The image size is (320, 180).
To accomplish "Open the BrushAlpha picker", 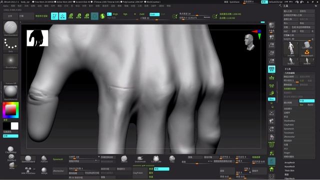I will click(x=10, y=61).
